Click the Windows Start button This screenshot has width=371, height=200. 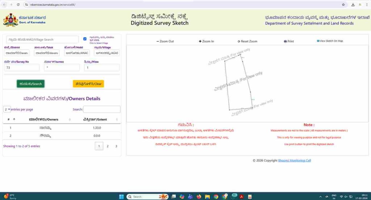click(x=121, y=196)
